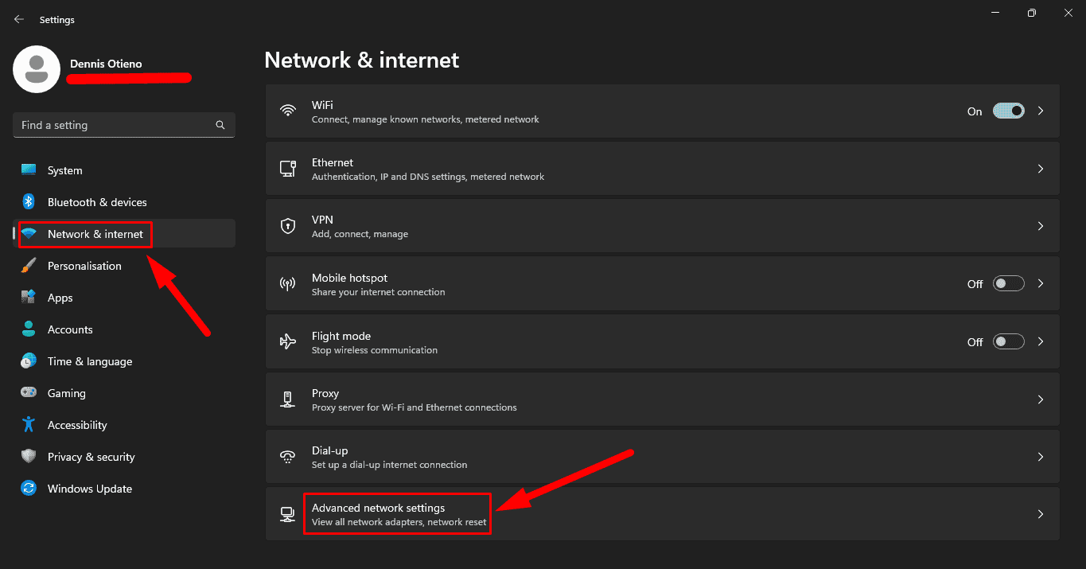Screen dimensions: 1086x569
Task: Select the WiFi icon in Network settings
Action: [287, 111]
